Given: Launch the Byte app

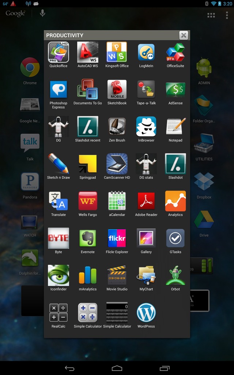Looking at the screenshot, I should pyautogui.click(x=58, y=238).
